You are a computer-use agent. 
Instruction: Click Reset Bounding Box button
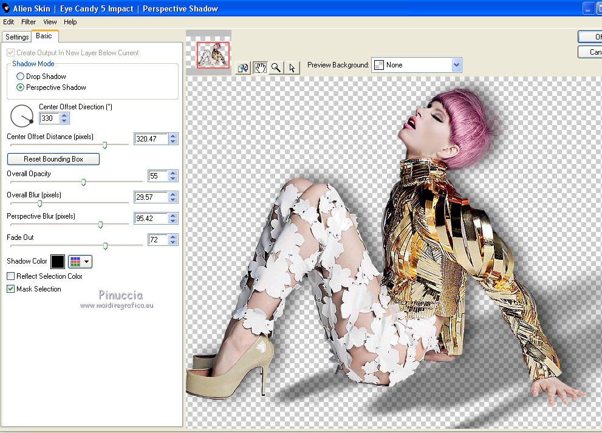pyautogui.click(x=53, y=159)
